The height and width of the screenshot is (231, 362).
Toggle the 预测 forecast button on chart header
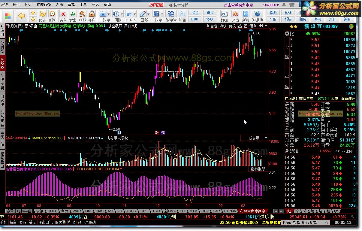pyautogui.click(x=253, y=26)
